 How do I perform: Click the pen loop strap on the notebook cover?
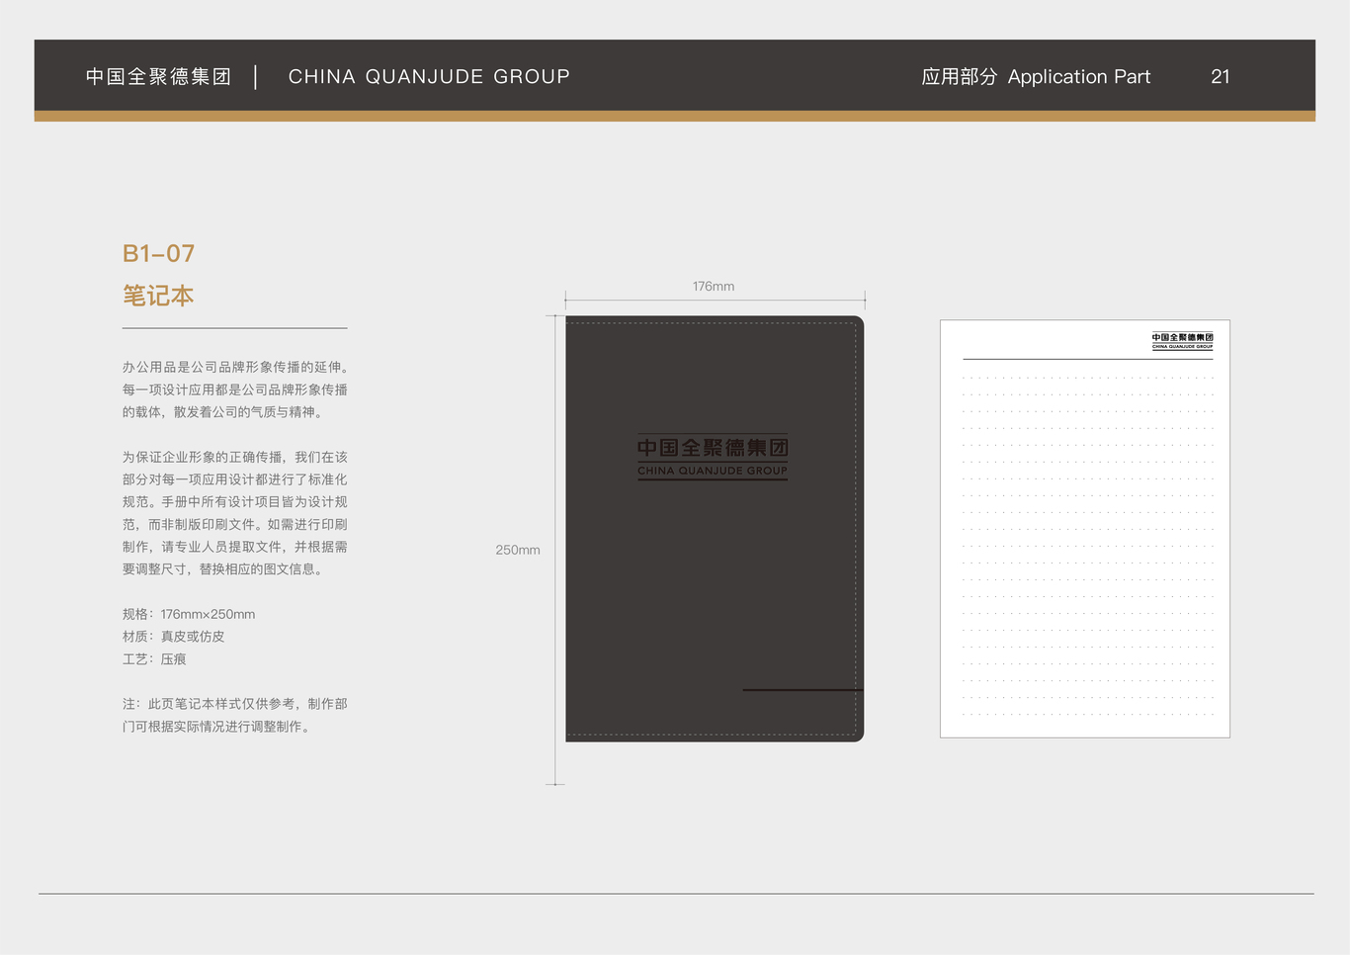803,689
